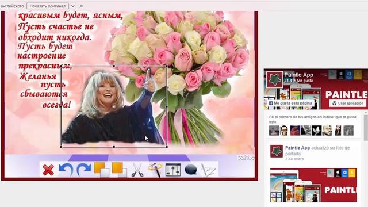Click the Paintle App star avatar beside post
This screenshot has height=207, width=368.
pos(276,151)
